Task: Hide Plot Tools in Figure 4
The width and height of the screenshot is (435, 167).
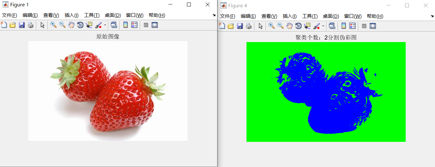Action: pyautogui.click(x=364, y=26)
